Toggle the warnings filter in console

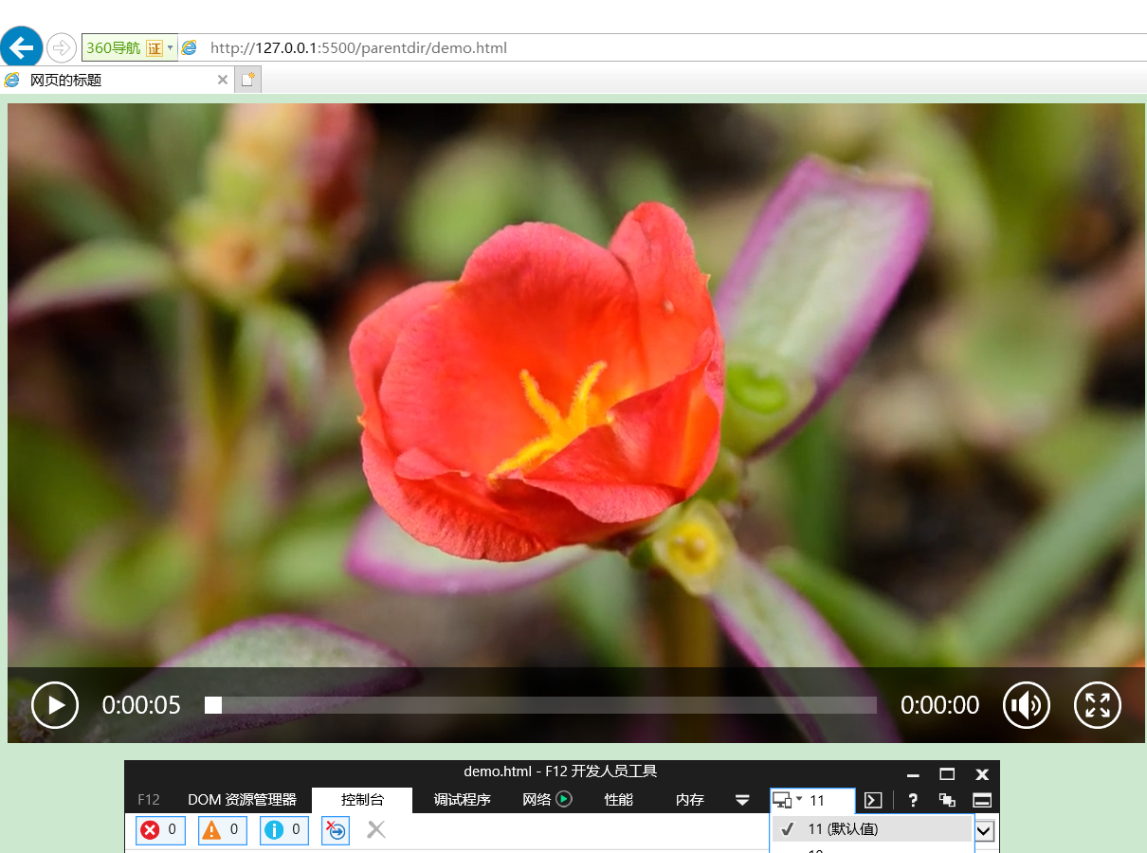click(223, 830)
